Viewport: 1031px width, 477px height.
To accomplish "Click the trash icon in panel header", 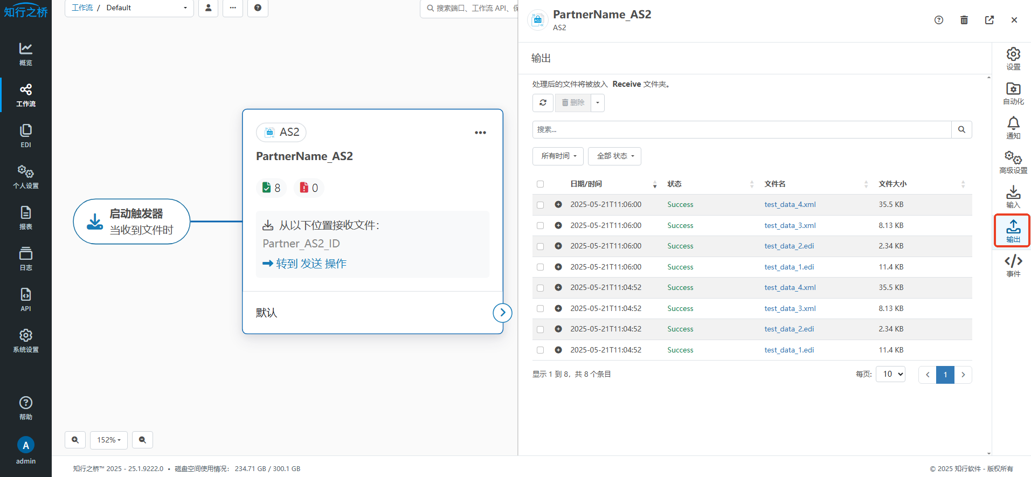I will pyautogui.click(x=964, y=20).
